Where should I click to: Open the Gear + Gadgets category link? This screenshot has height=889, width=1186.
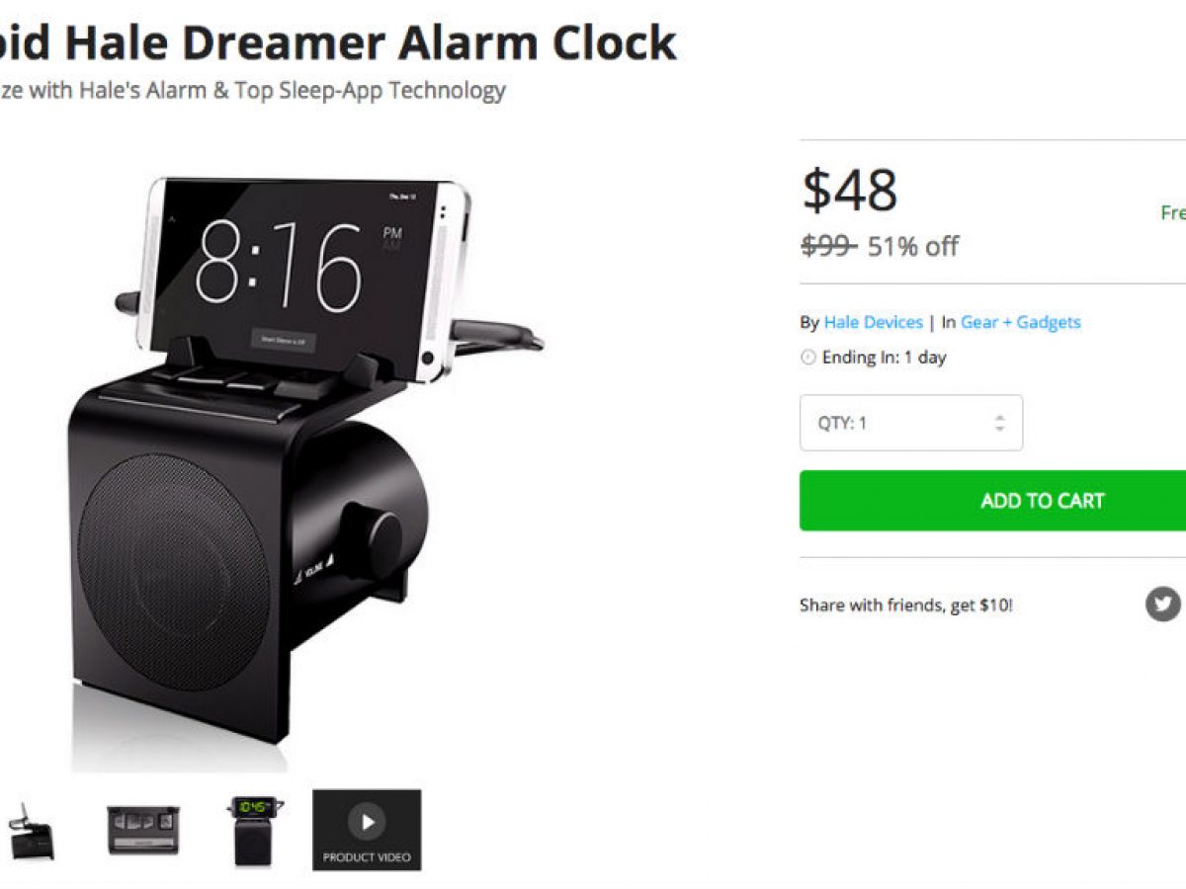[1021, 322]
